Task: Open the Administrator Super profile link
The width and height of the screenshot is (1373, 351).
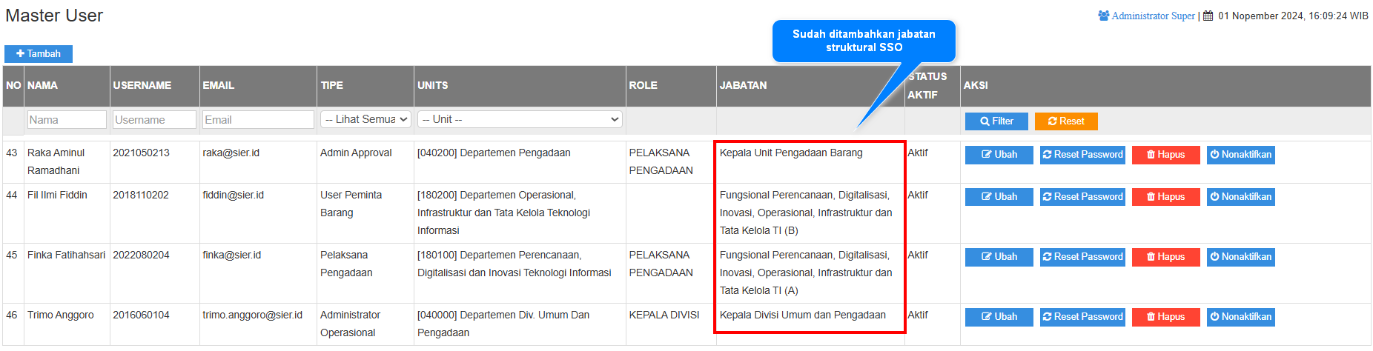Action: point(1152,16)
